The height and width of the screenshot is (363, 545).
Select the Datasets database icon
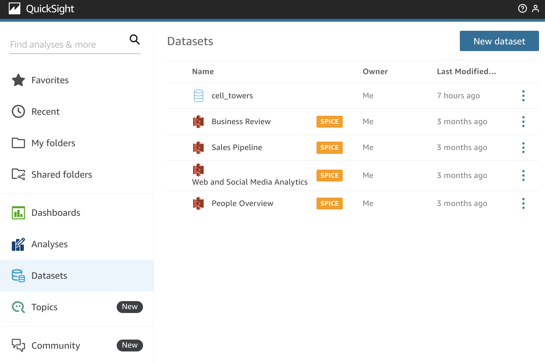[18, 276]
